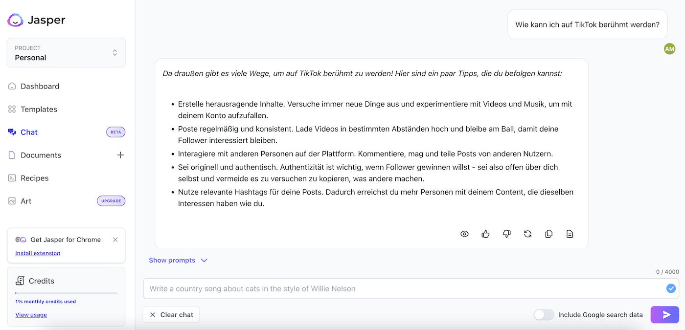Viewport: 685px width, 330px height.
Task: Click the Chrome extension icon
Action: pos(21,240)
